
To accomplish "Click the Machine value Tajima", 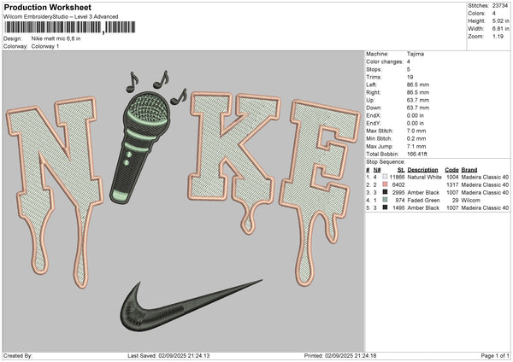I will pos(415,54).
